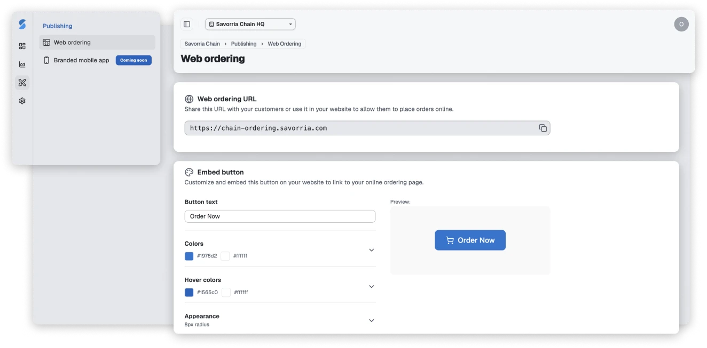The image size is (707, 348).
Task: Pick the blue #1976d2 color swatch
Action: [189, 256]
